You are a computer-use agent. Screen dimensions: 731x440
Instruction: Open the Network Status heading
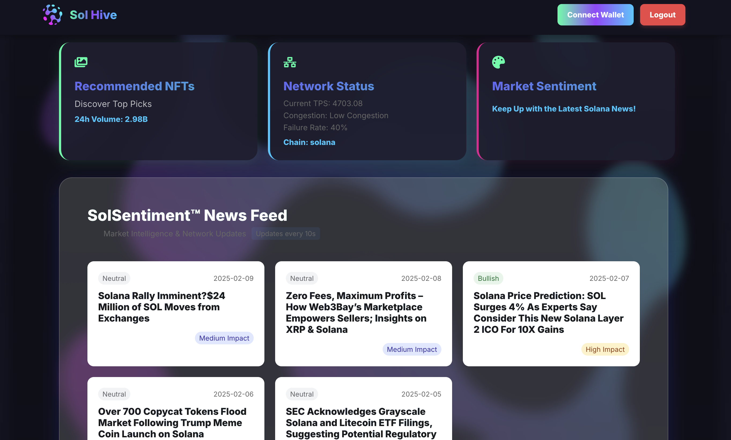coord(328,86)
